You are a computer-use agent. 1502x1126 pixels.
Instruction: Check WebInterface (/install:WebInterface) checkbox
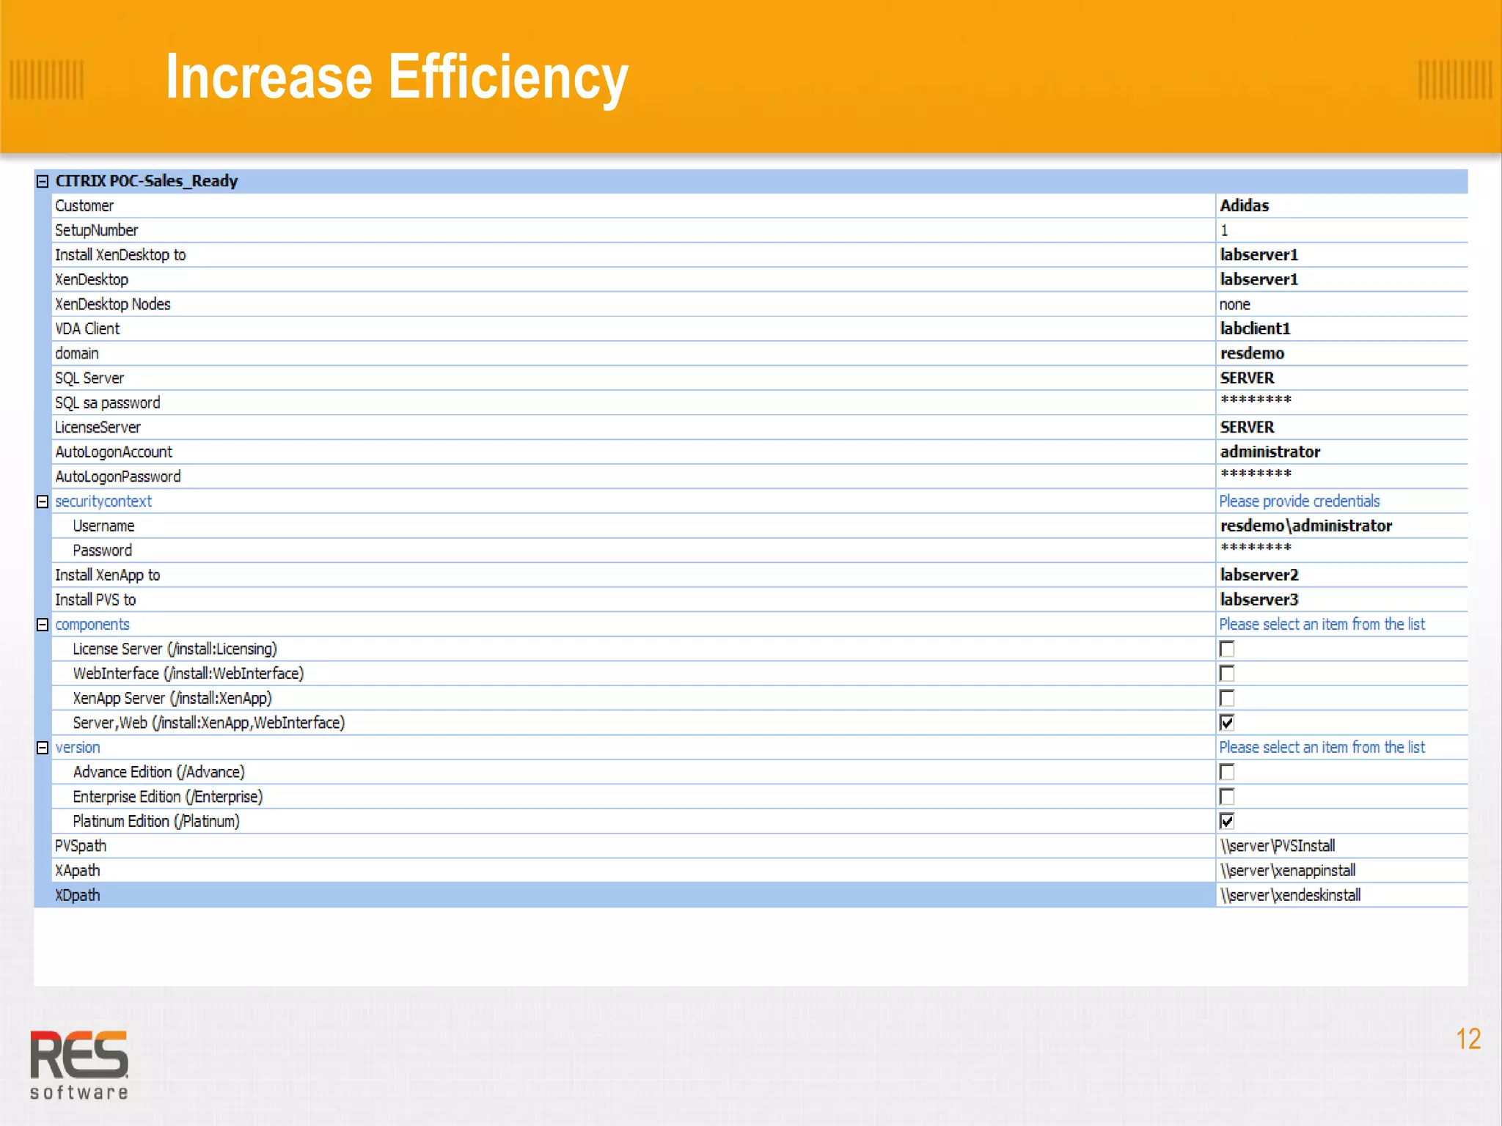(x=1227, y=674)
